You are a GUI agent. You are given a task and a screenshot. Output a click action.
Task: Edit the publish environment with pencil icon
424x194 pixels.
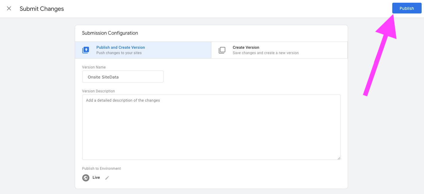point(107,178)
